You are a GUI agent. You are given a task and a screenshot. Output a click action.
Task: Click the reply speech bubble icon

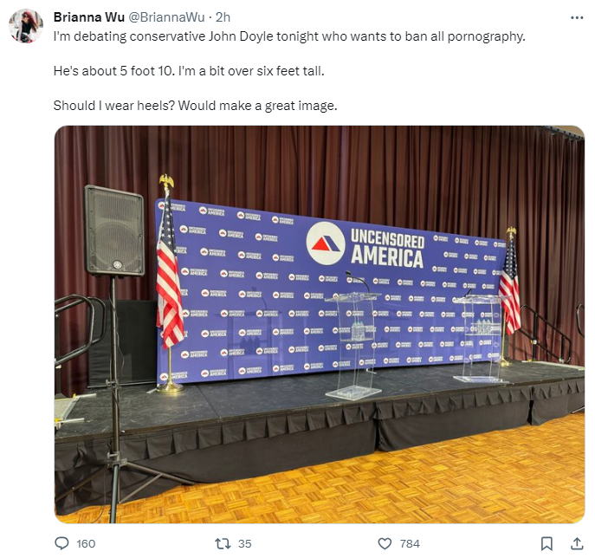pyautogui.click(x=61, y=543)
